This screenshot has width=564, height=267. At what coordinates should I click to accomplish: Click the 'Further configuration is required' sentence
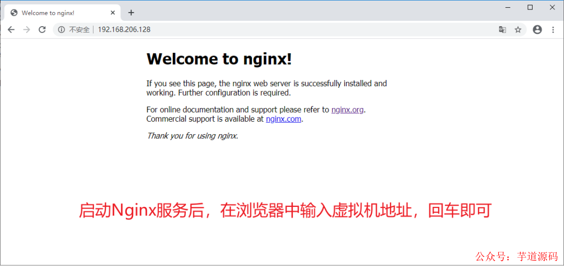click(x=234, y=92)
